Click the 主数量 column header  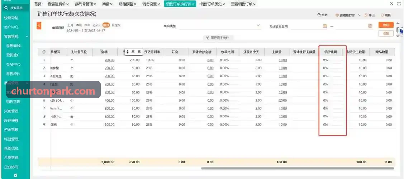coord(277,52)
